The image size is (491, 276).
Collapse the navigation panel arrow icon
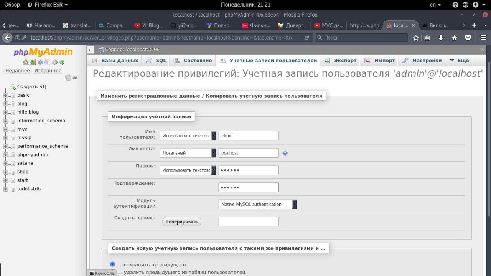point(90,50)
